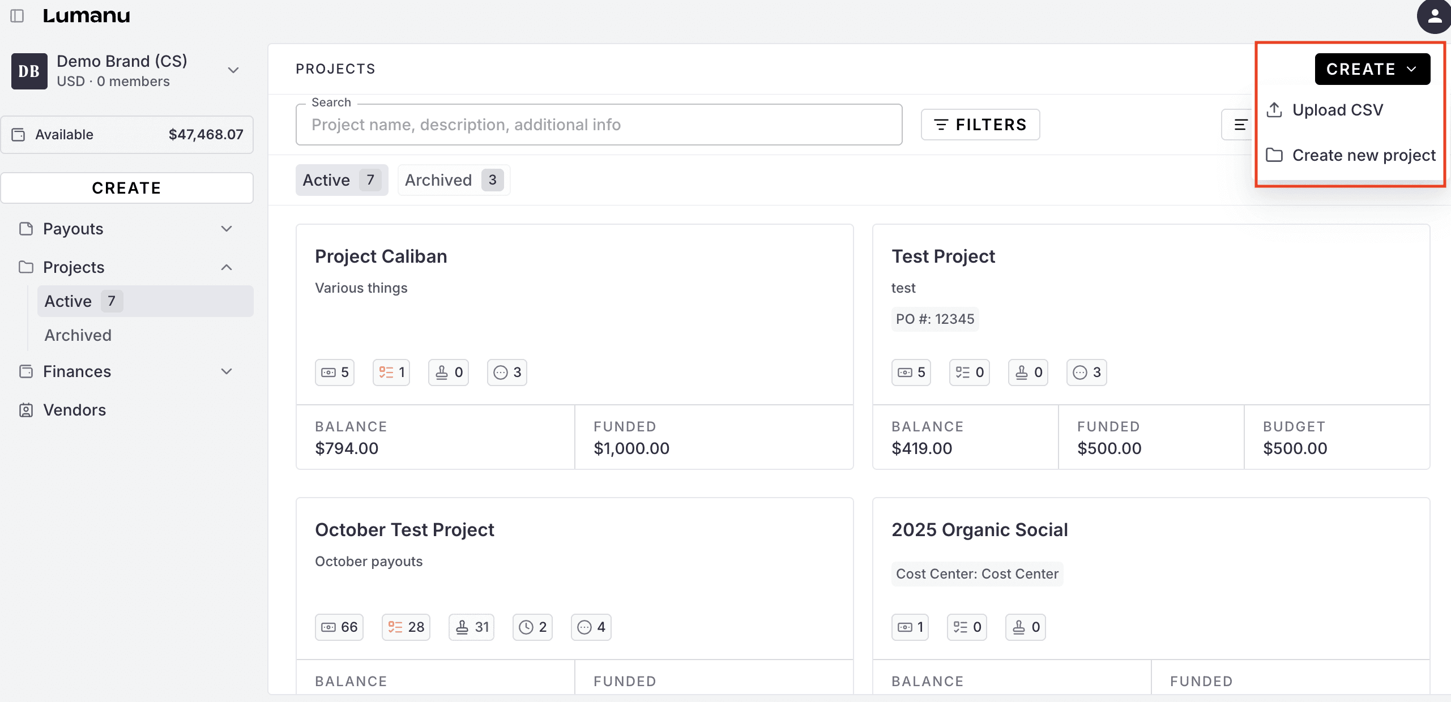Screen dimensions: 1451x702
Task: Click Project Caliban comments badge showing 3
Action: pos(507,373)
